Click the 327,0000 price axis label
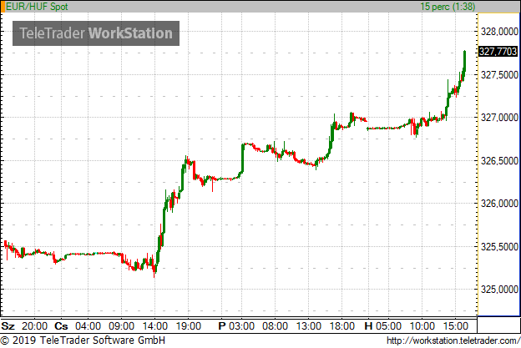The width and height of the screenshot is (521, 348). (499, 118)
